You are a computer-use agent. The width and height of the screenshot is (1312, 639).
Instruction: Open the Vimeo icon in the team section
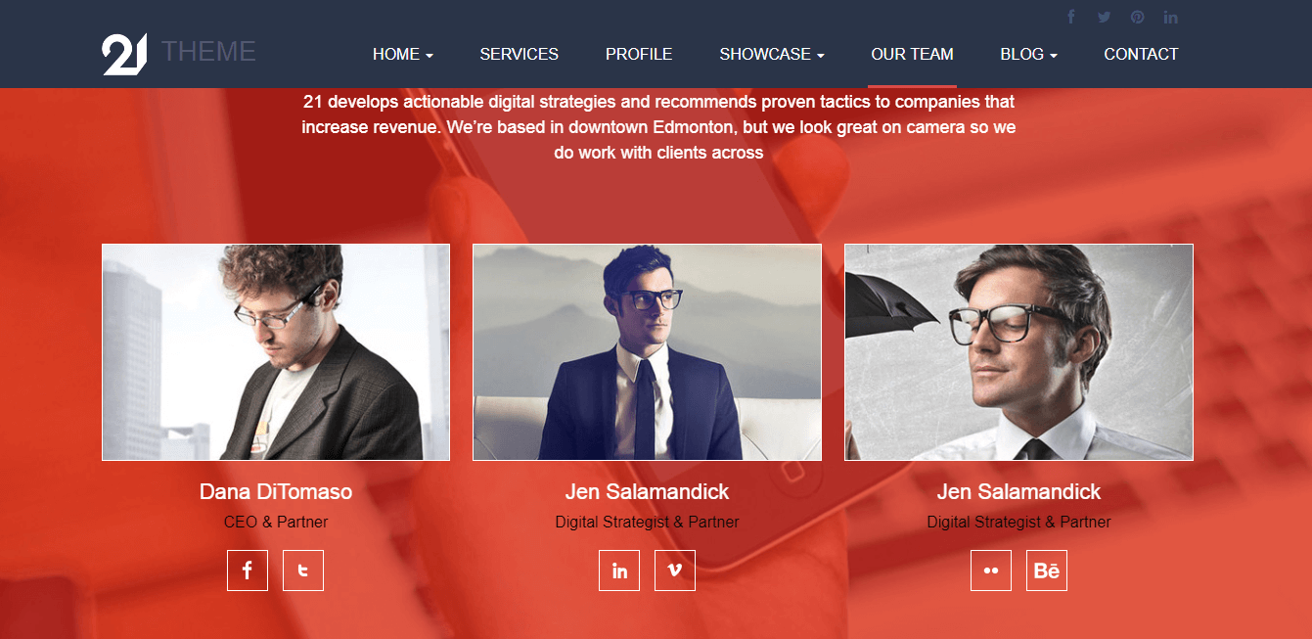point(675,571)
